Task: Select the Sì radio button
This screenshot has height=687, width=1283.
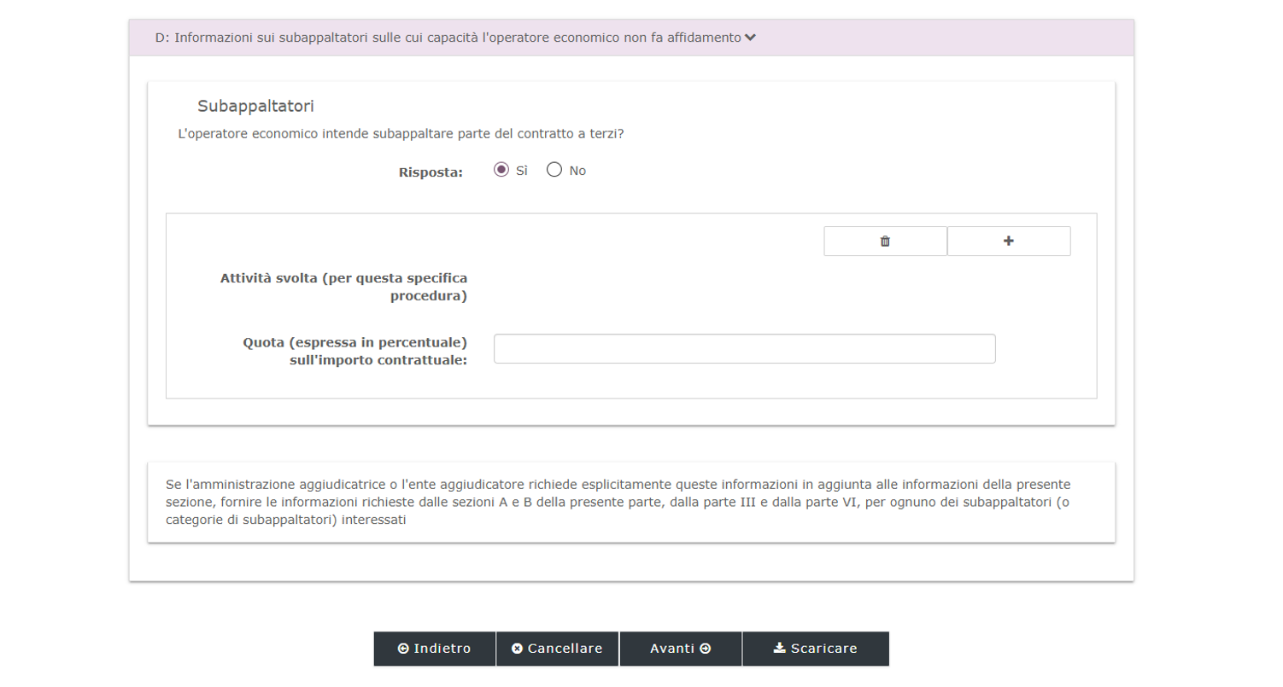Action: [x=501, y=170]
